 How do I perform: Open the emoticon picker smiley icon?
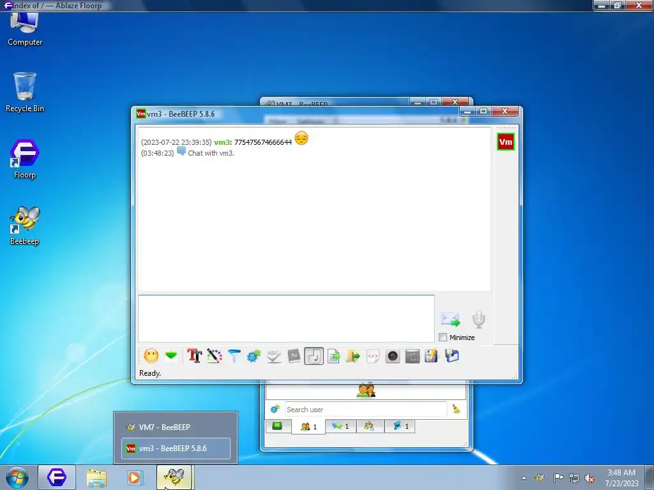[151, 356]
